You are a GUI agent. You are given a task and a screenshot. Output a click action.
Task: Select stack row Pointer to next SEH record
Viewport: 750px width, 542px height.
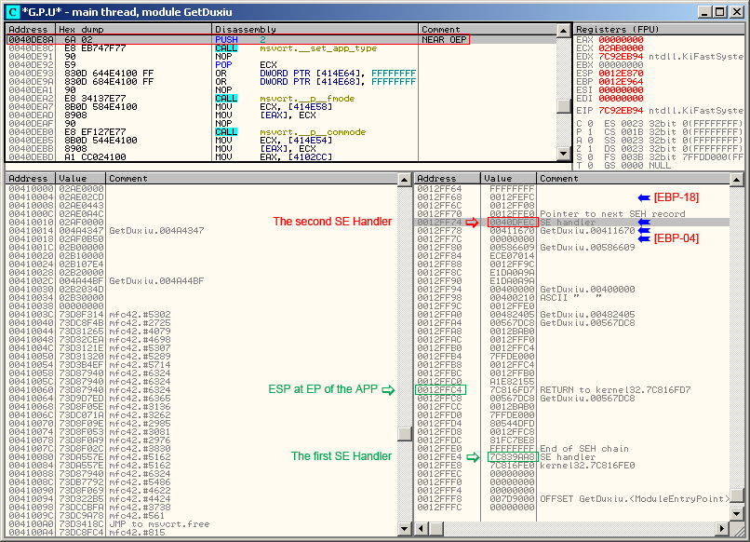click(572, 214)
